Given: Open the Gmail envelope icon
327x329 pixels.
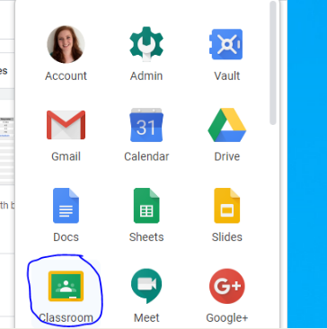Looking at the screenshot, I should click(66, 125).
